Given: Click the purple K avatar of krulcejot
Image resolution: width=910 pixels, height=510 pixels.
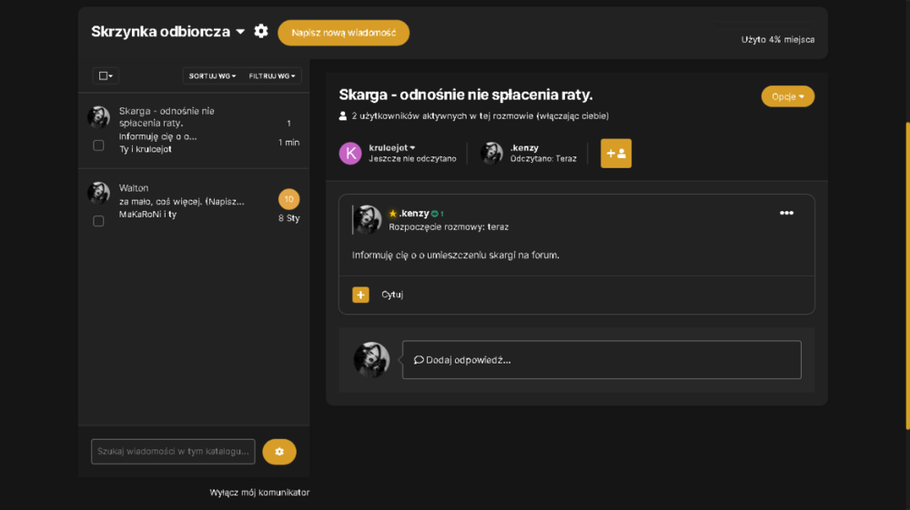Looking at the screenshot, I should (350, 154).
